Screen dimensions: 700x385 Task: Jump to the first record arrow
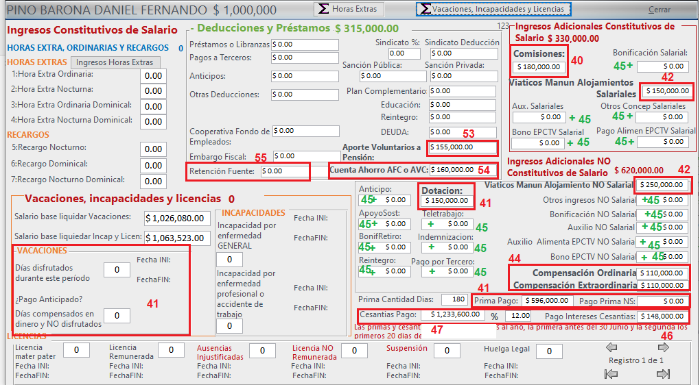tap(611, 374)
